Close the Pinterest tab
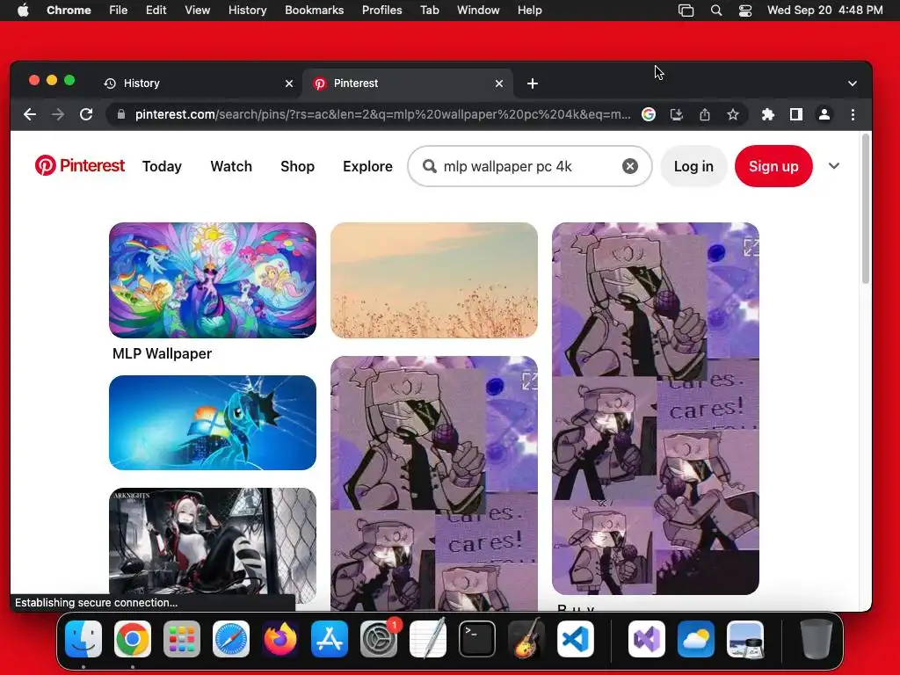900x675 pixels. (499, 83)
